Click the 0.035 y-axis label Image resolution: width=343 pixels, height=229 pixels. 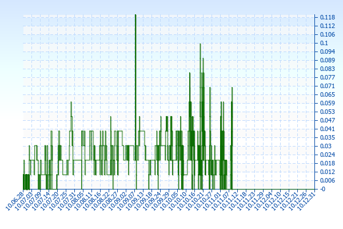tap(328, 137)
